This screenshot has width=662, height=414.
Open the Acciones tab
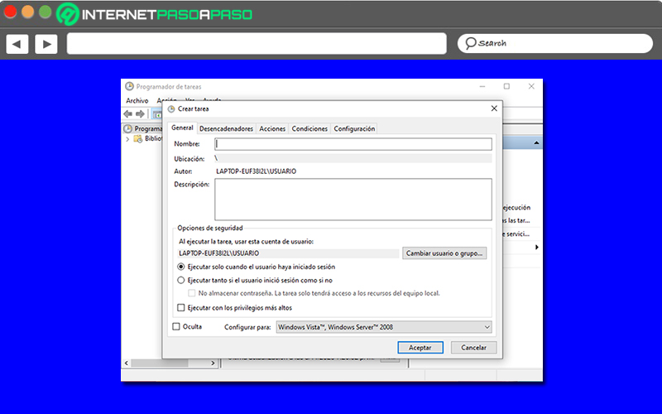click(272, 129)
